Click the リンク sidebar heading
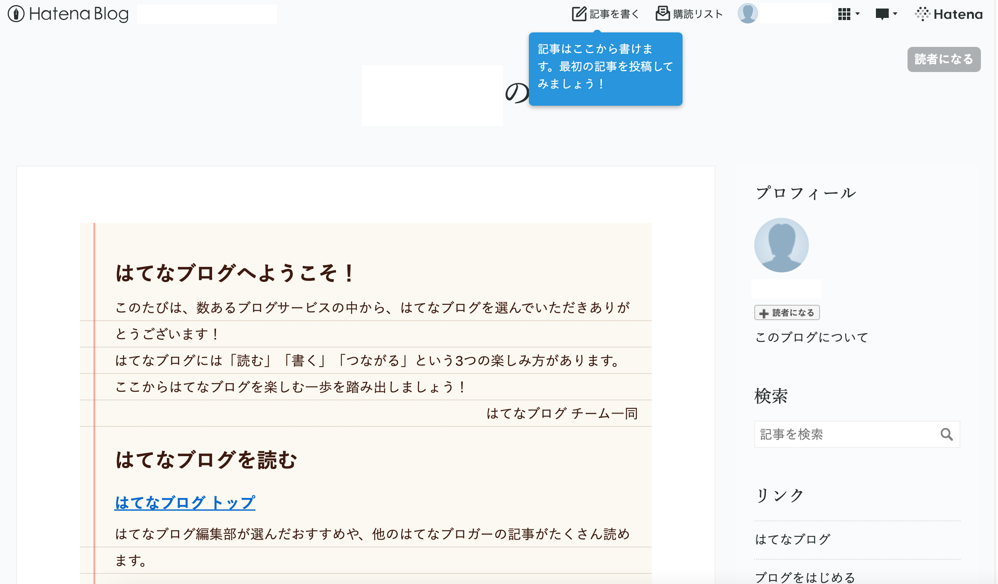Viewport: 998px width, 584px height. (x=780, y=495)
